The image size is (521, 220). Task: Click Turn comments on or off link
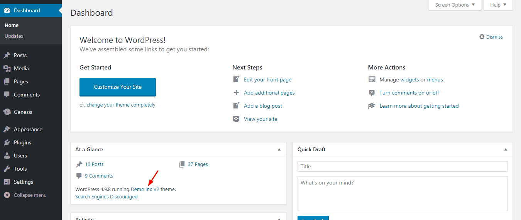pos(409,93)
